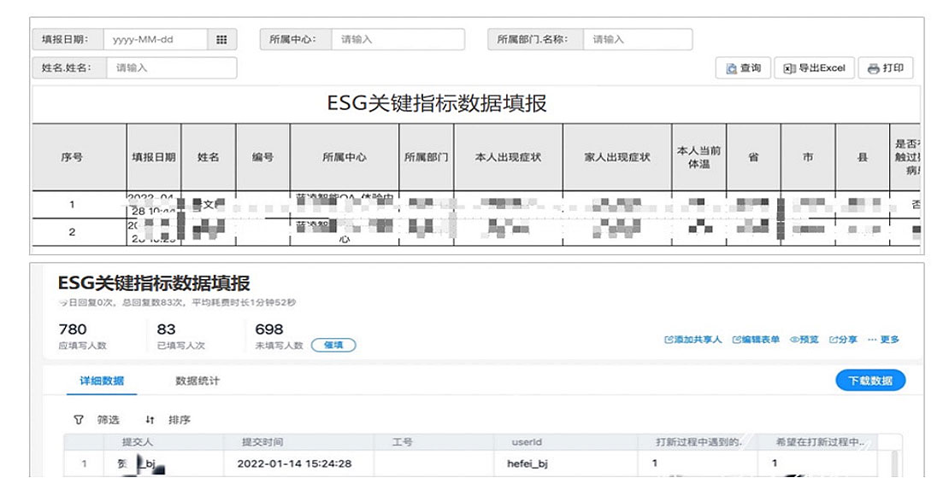Click the 催填 reminder button
949x495 pixels.
click(x=333, y=346)
